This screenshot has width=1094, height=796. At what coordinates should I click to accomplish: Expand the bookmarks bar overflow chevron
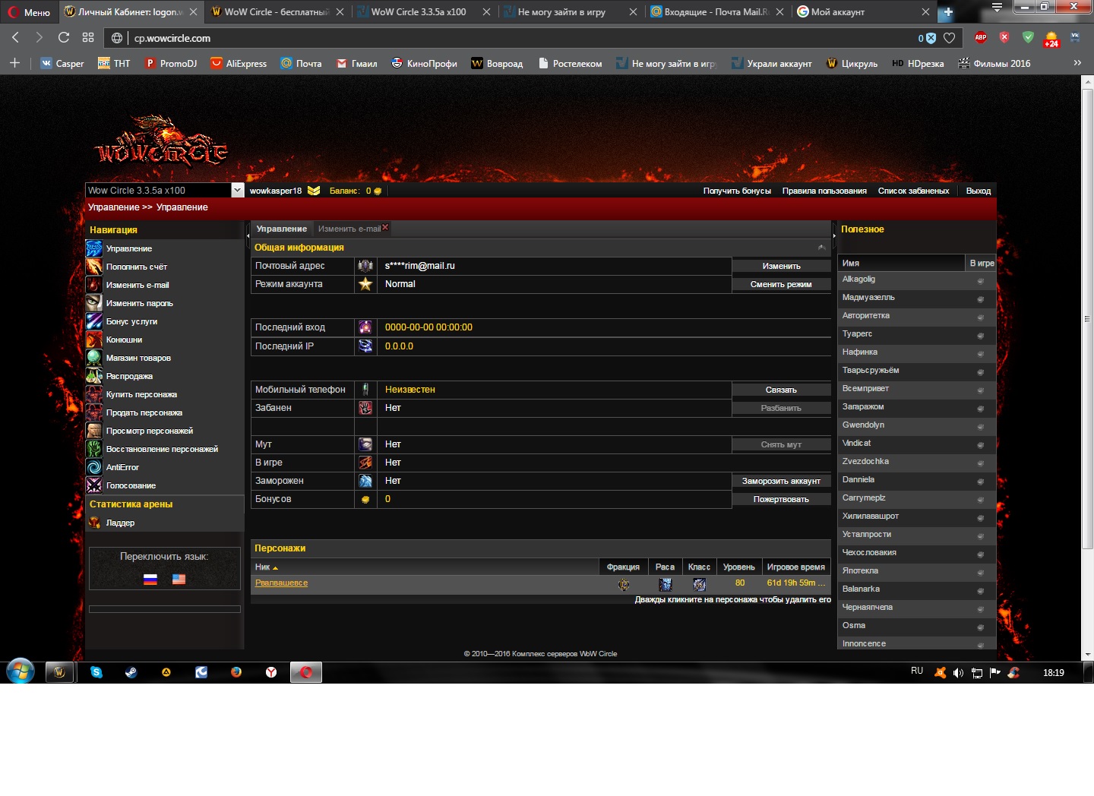point(1077,63)
